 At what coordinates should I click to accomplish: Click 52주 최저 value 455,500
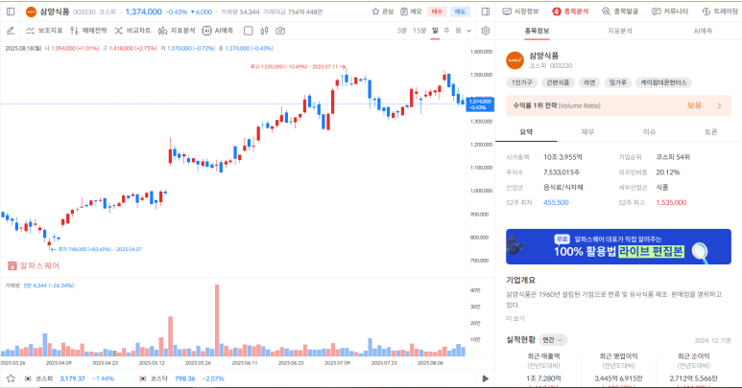tap(556, 202)
